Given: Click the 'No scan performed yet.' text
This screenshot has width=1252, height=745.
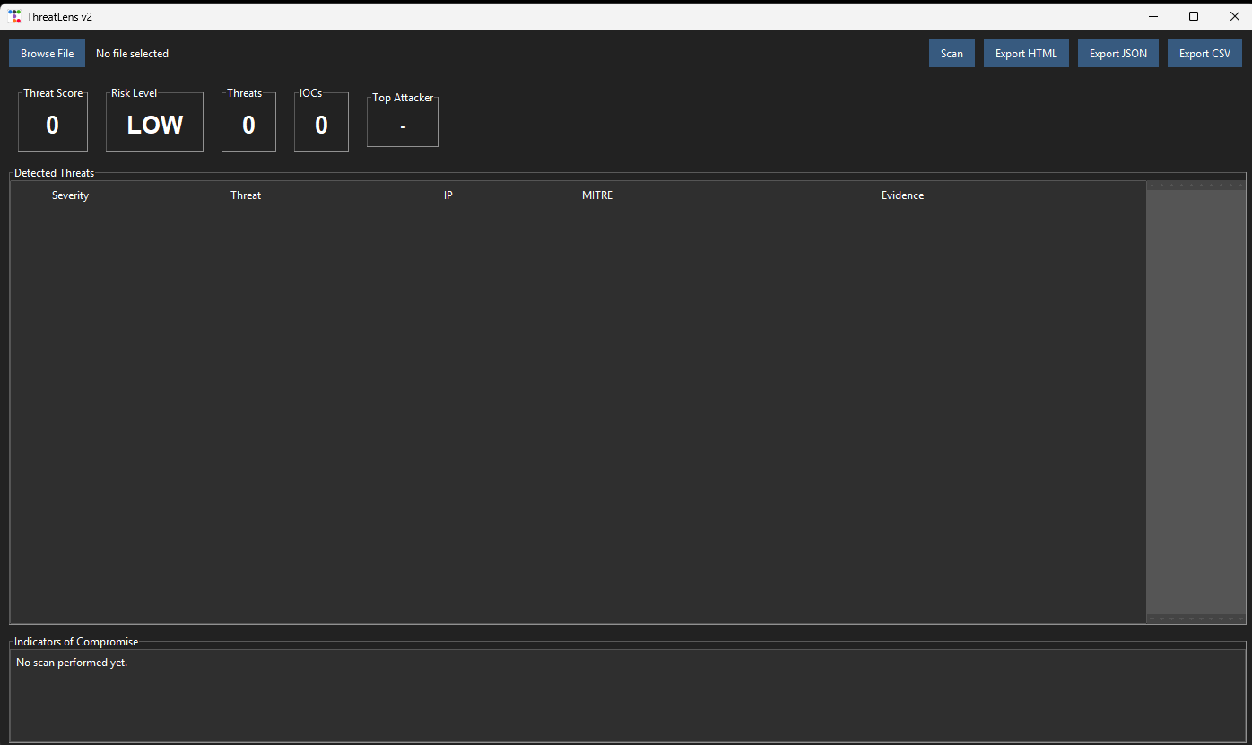Looking at the screenshot, I should 72,663.
